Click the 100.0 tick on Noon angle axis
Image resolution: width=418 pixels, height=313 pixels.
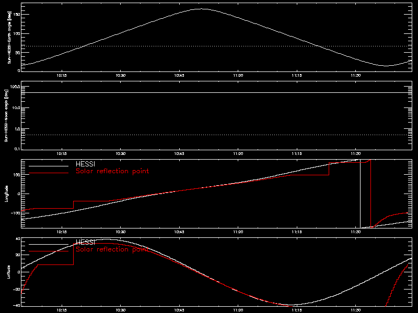coord(15,87)
